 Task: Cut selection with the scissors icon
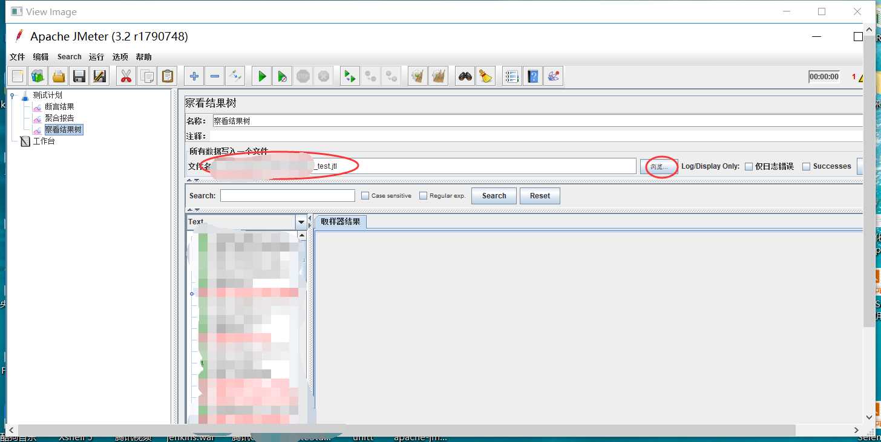(126, 76)
